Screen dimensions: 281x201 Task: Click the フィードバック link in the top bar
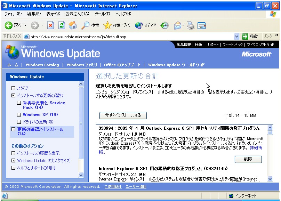(232, 45)
